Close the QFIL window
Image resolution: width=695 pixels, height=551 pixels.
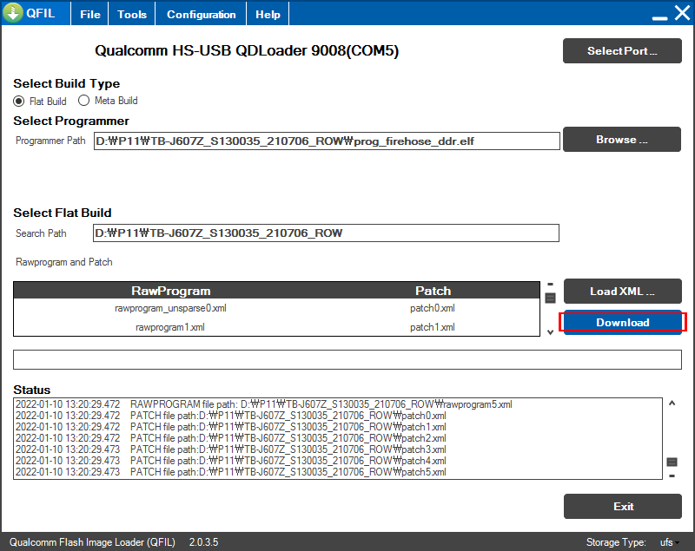(683, 13)
